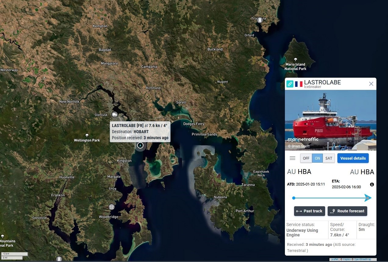
Task: Select the vessel marker near Kingston
Action: (x=140, y=145)
